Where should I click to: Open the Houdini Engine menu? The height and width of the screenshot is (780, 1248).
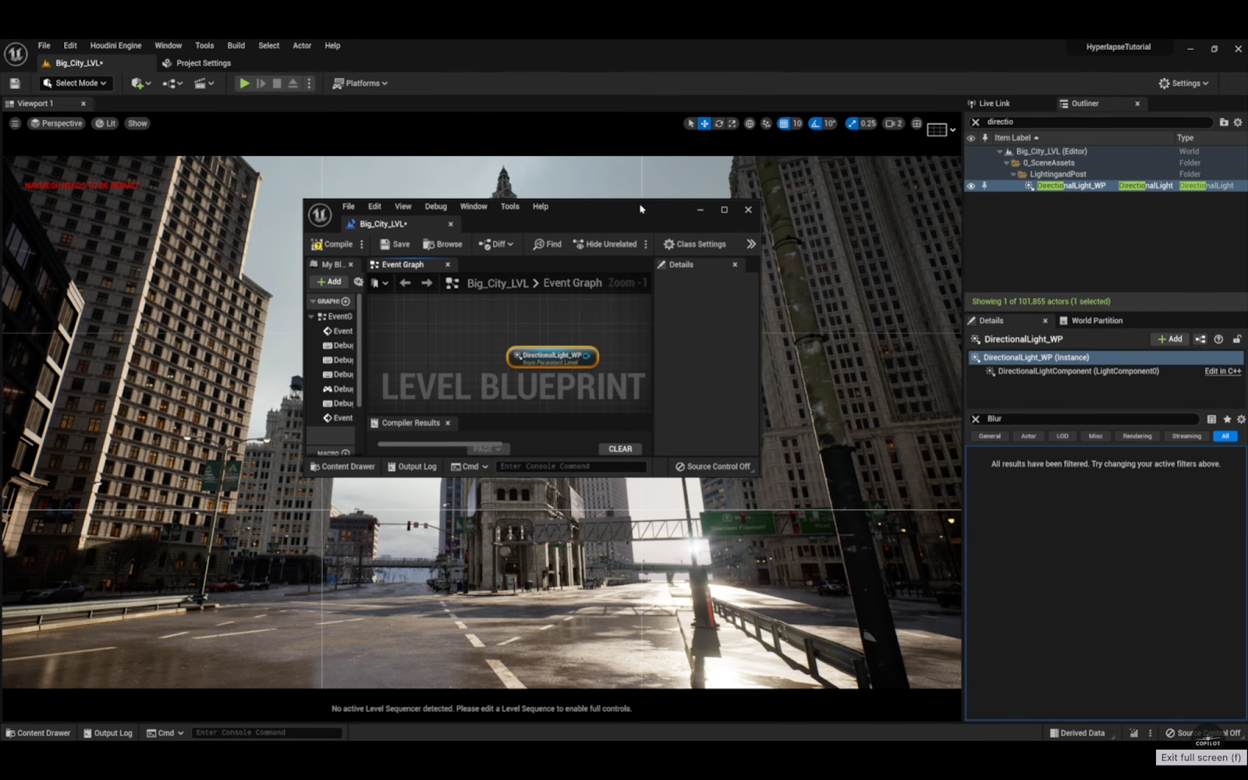tap(115, 46)
